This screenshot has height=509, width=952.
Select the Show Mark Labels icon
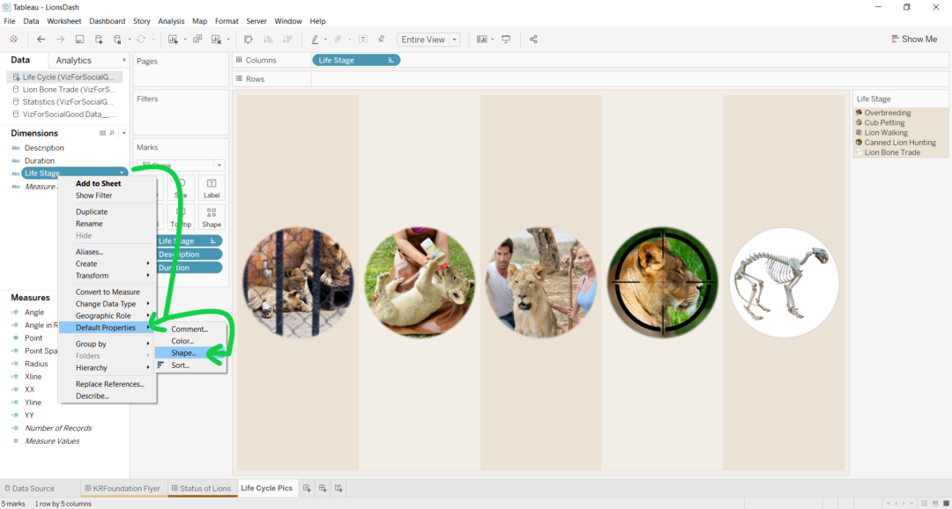tap(361, 39)
